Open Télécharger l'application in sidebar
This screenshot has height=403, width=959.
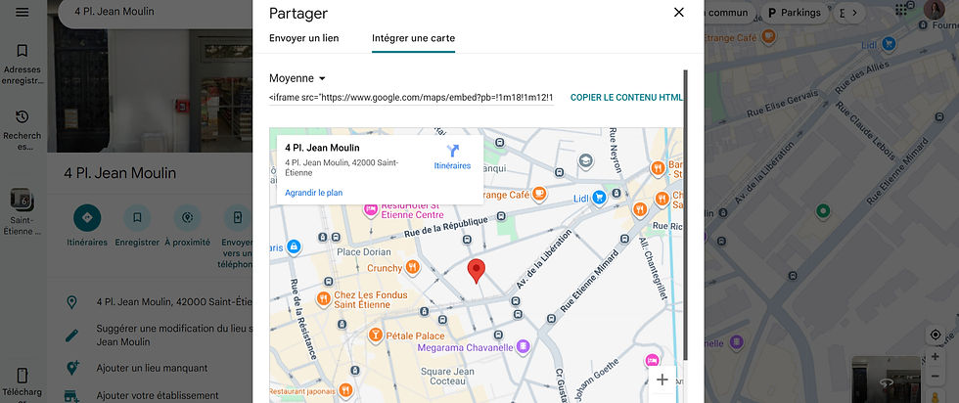tap(22, 384)
